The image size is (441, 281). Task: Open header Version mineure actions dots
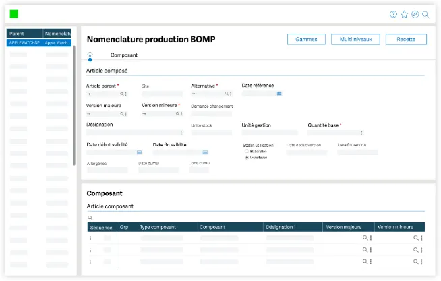click(x=181, y=113)
